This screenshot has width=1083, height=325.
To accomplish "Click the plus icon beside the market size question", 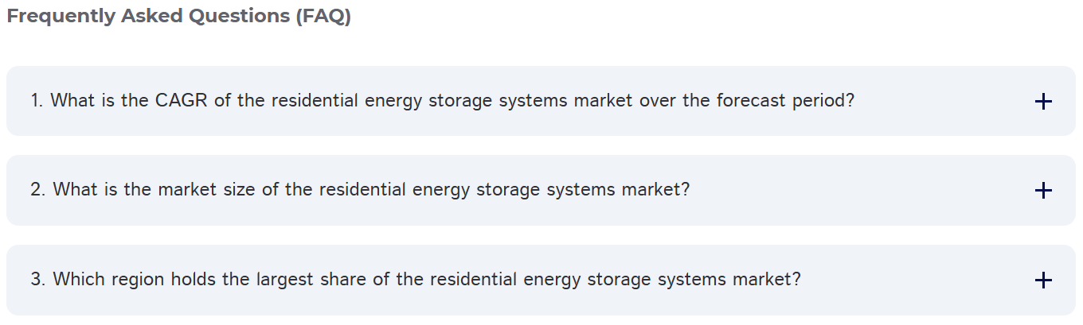I will (1042, 191).
